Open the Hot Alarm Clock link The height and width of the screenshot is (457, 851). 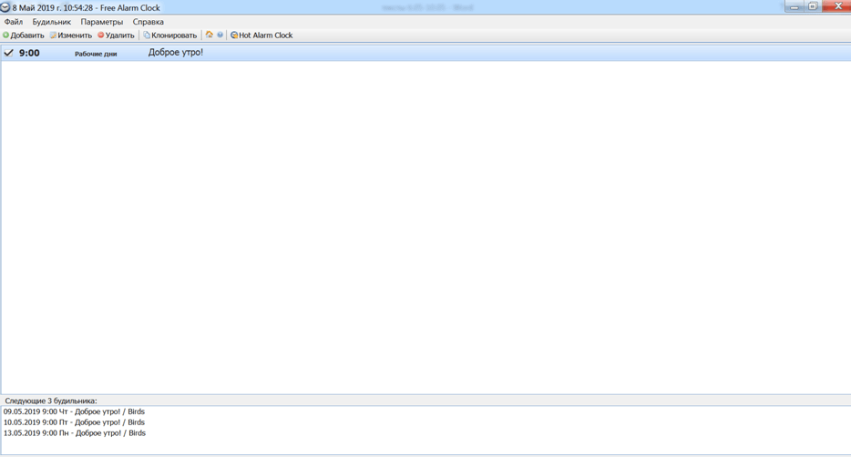[261, 36]
